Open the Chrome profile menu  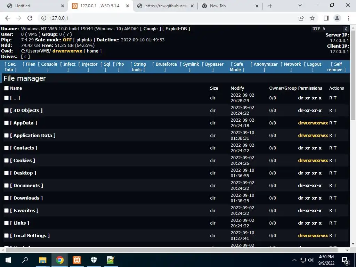(337, 18)
